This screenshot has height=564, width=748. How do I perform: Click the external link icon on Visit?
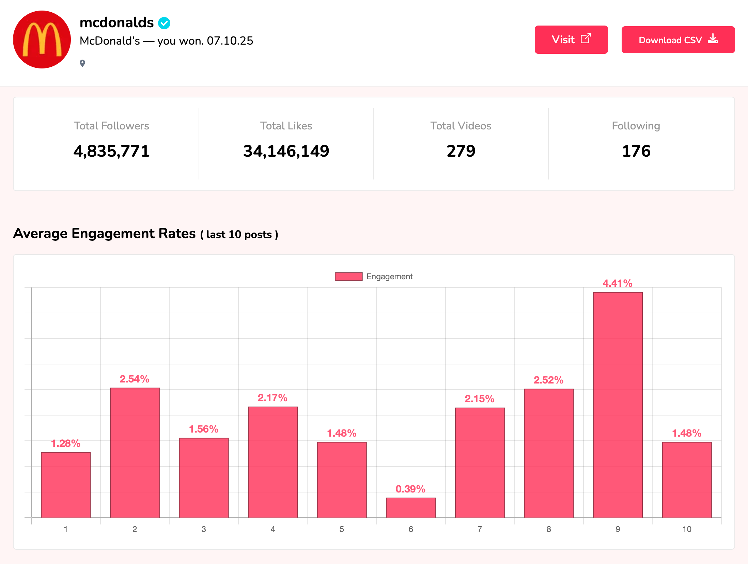[x=586, y=38]
